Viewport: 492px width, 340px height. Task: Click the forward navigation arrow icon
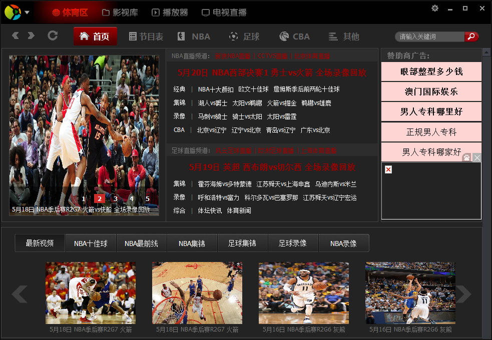coord(31,35)
